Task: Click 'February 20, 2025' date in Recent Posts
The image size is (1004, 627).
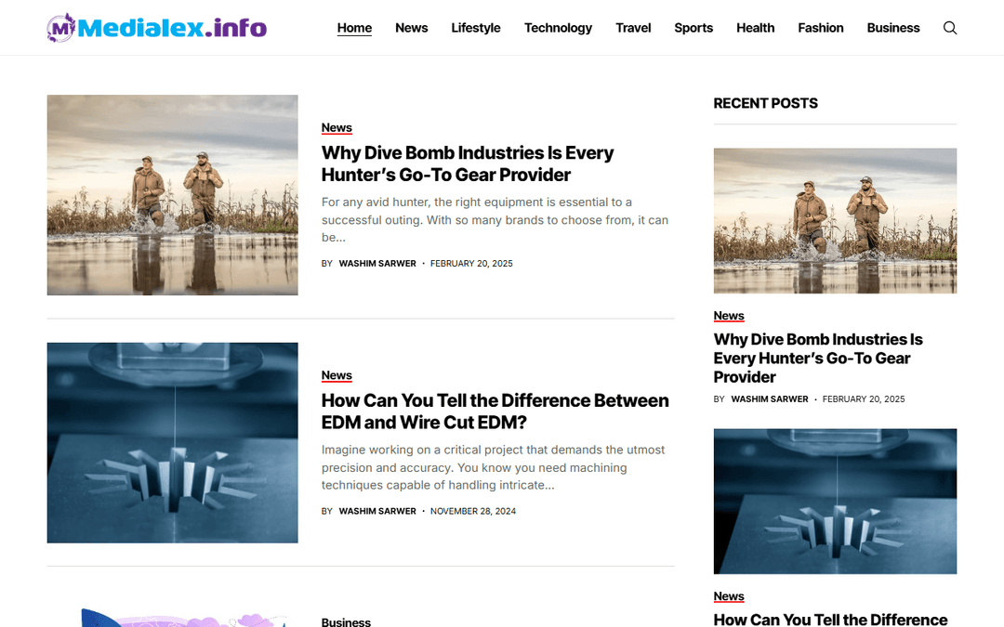Action: (x=863, y=398)
